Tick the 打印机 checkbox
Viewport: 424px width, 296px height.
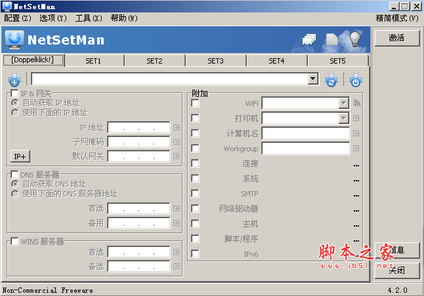coord(195,118)
